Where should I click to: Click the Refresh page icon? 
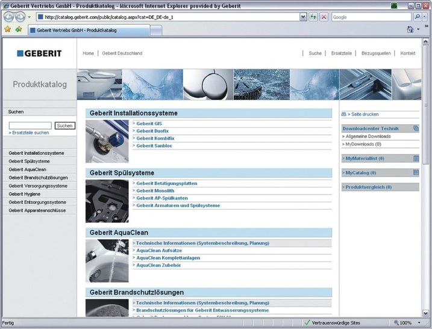click(x=313, y=17)
